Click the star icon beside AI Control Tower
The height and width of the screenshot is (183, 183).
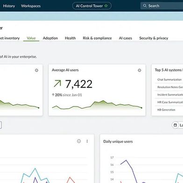106,6
